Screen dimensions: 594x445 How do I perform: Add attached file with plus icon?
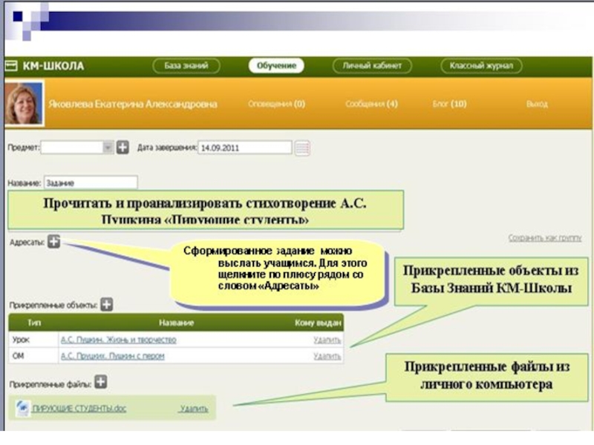point(101,383)
